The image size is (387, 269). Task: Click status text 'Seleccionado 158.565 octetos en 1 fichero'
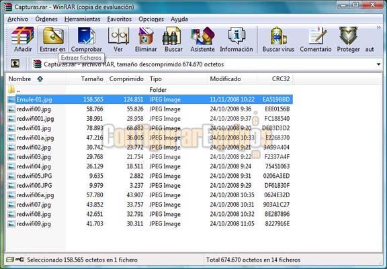click(x=82, y=260)
